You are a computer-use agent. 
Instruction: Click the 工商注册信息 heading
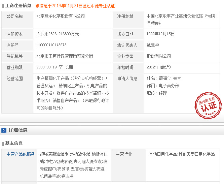point(18,6)
